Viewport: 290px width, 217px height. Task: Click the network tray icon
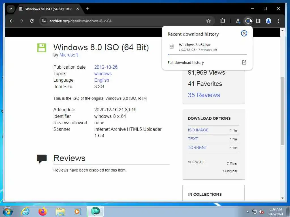pyautogui.click(x=255, y=212)
